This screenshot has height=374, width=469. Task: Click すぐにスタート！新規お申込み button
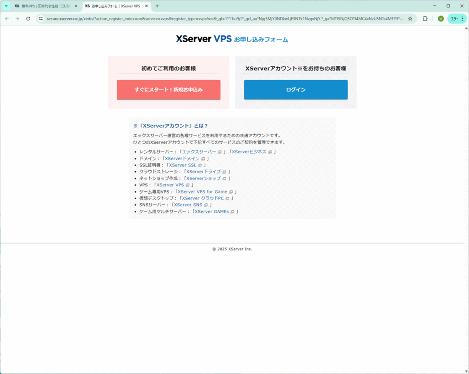169,90
